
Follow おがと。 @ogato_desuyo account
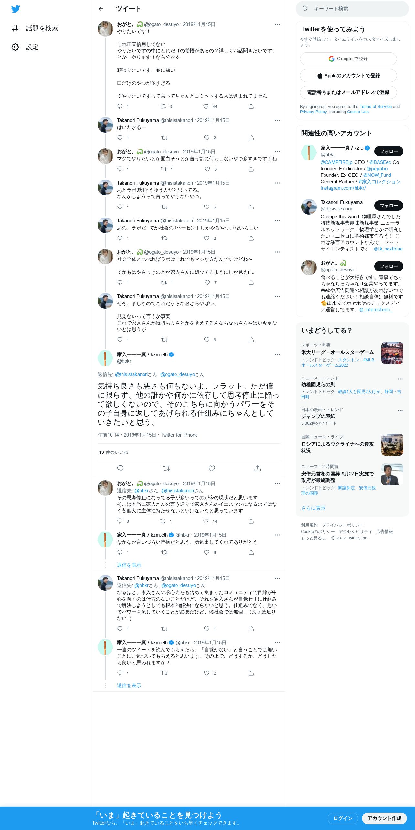click(388, 266)
